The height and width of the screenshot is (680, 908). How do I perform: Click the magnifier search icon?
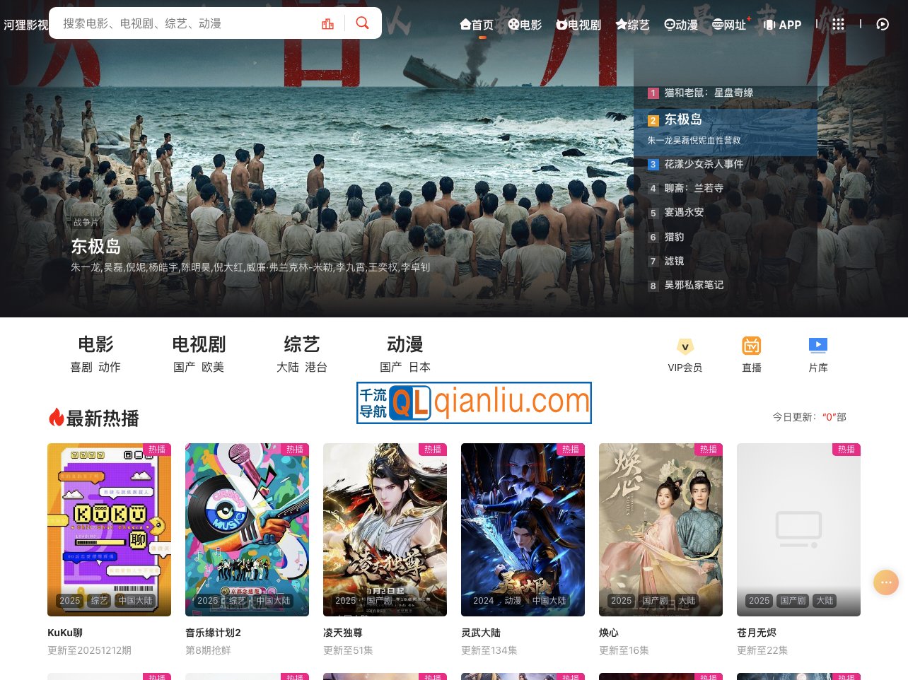point(362,23)
